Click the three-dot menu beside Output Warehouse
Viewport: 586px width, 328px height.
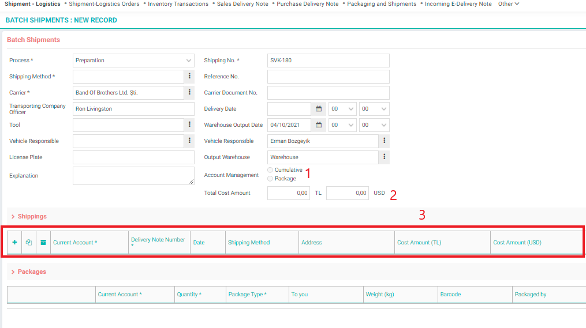[x=384, y=157]
